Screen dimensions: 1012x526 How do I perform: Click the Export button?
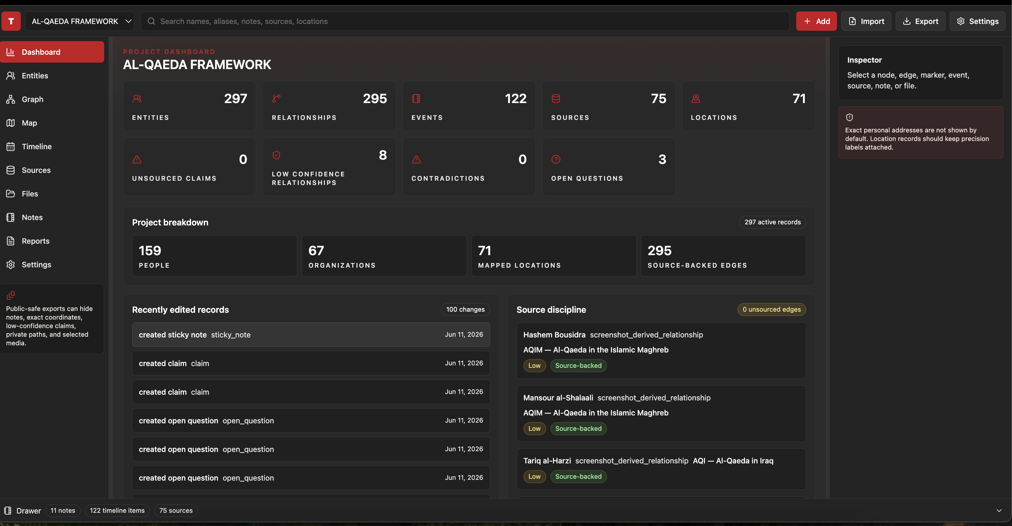click(x=920, y=21)
